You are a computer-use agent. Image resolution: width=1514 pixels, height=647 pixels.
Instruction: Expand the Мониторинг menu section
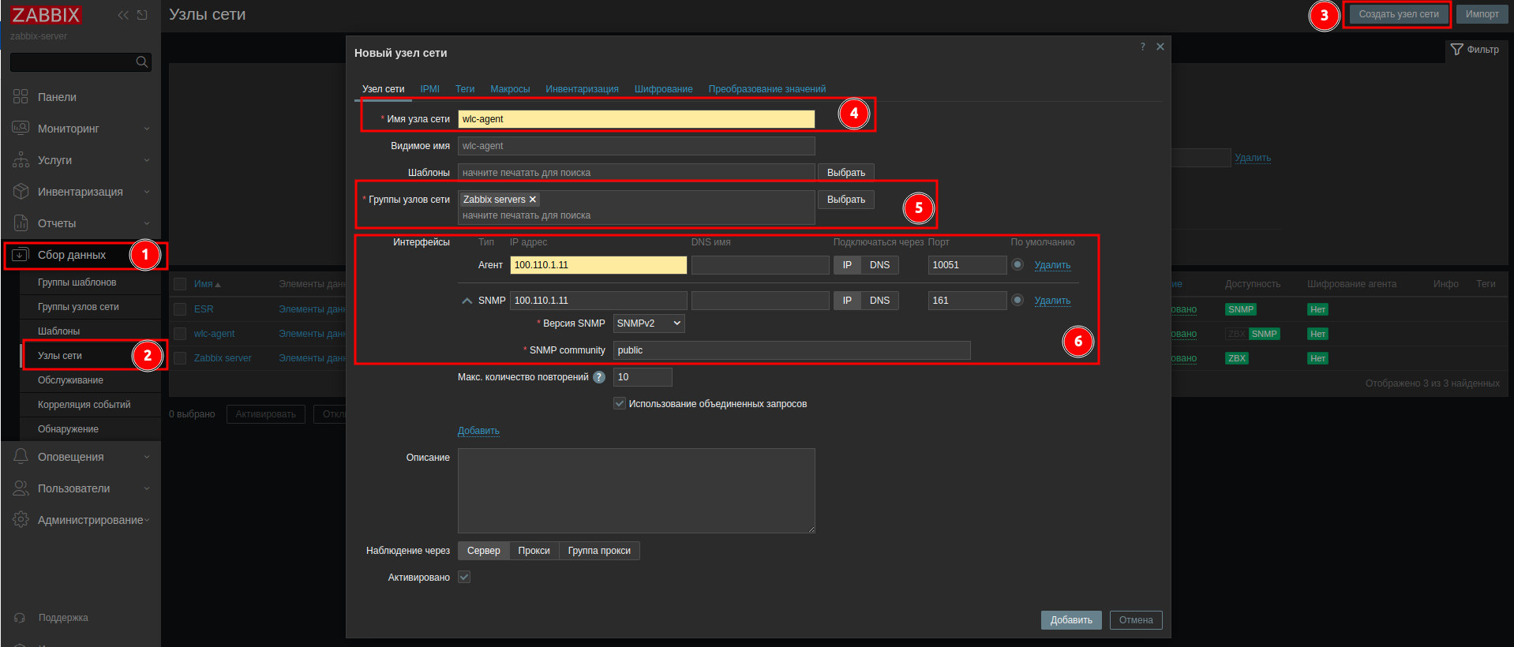point(81,129)
